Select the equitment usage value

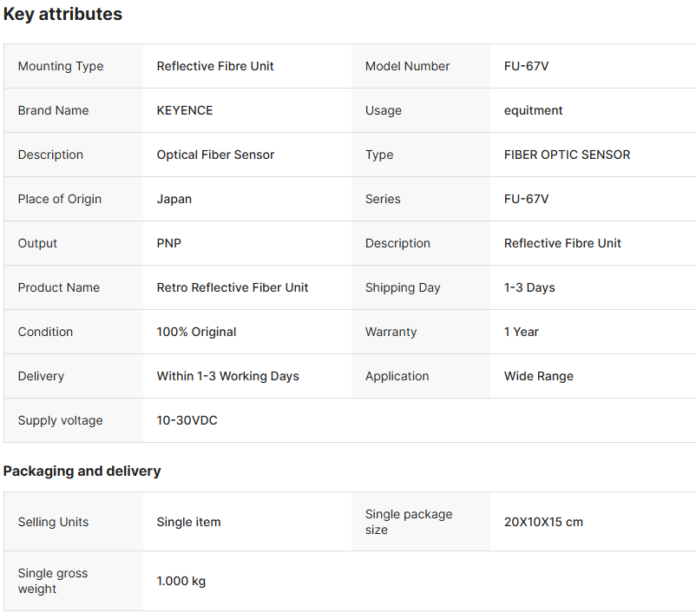pos(533,110)
